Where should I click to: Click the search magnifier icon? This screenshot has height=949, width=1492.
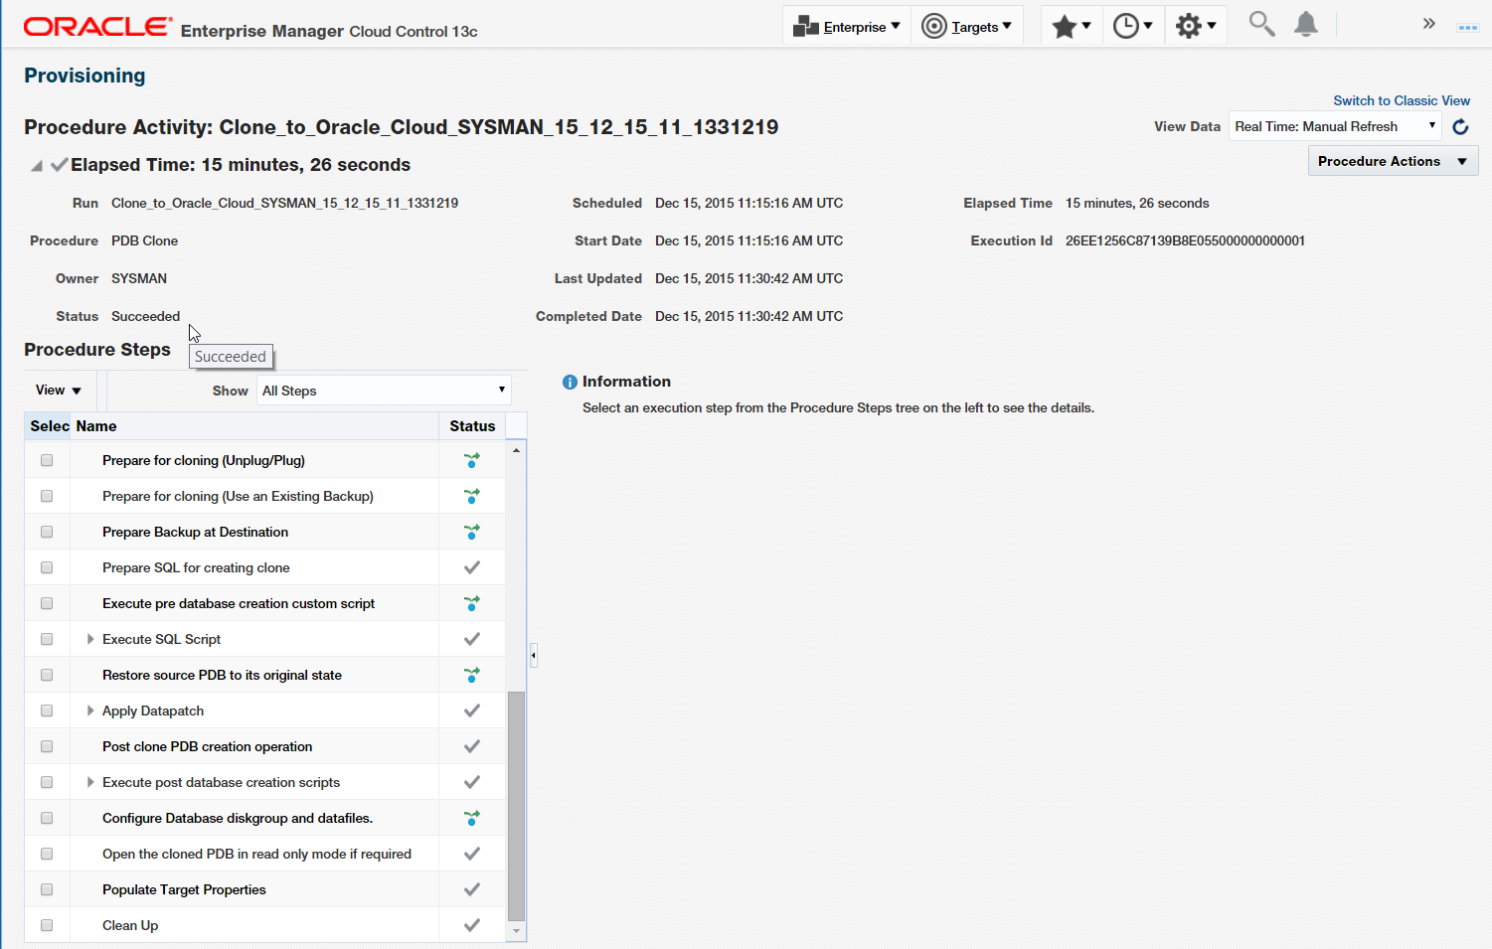point(1261,24)
